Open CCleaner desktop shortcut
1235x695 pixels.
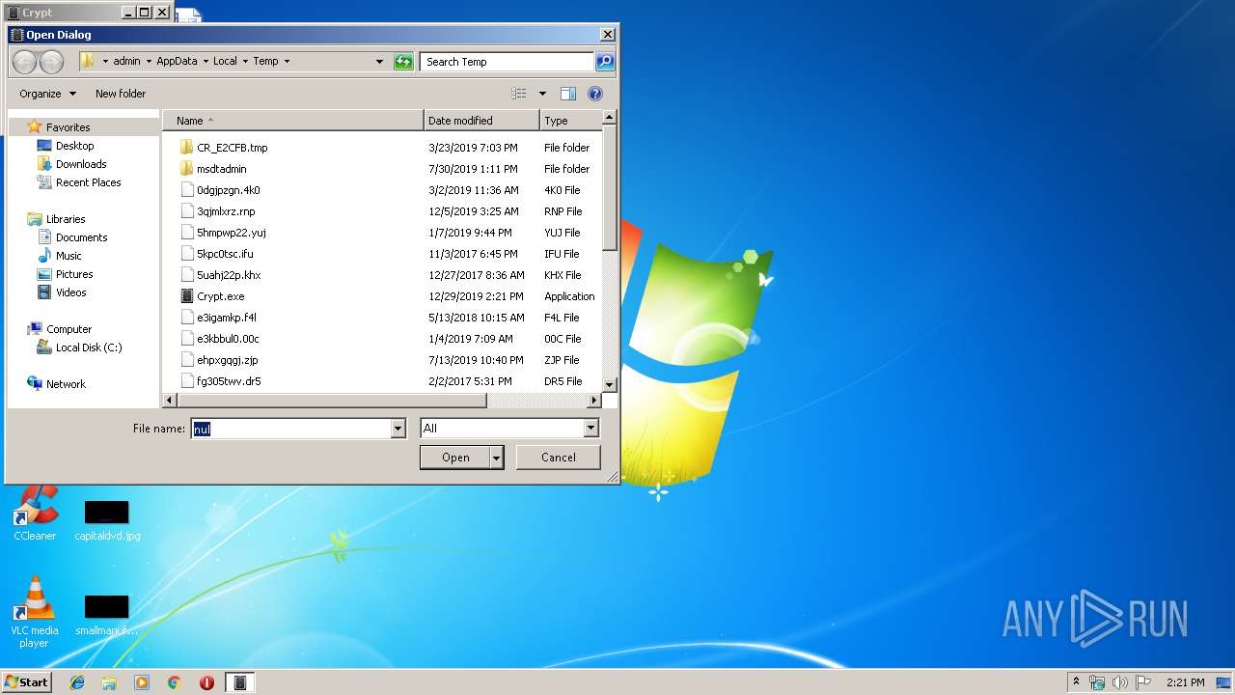coord(35,514)
